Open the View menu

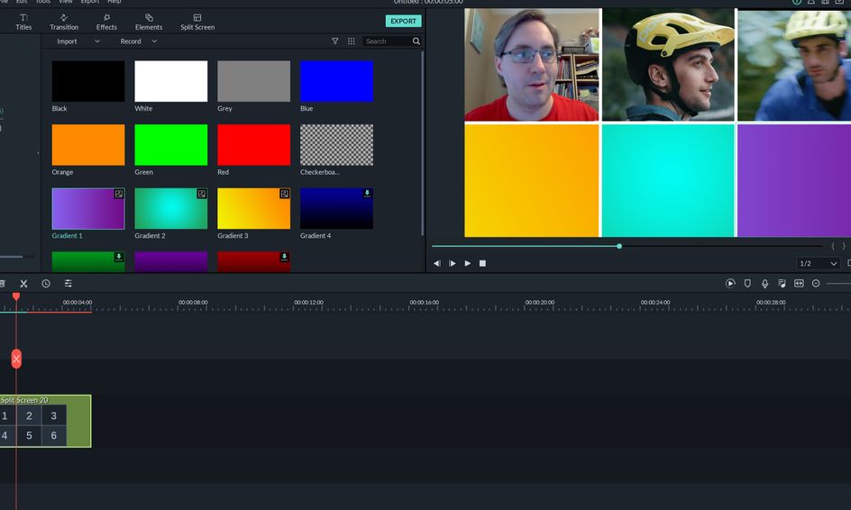[x=66, y=2]
